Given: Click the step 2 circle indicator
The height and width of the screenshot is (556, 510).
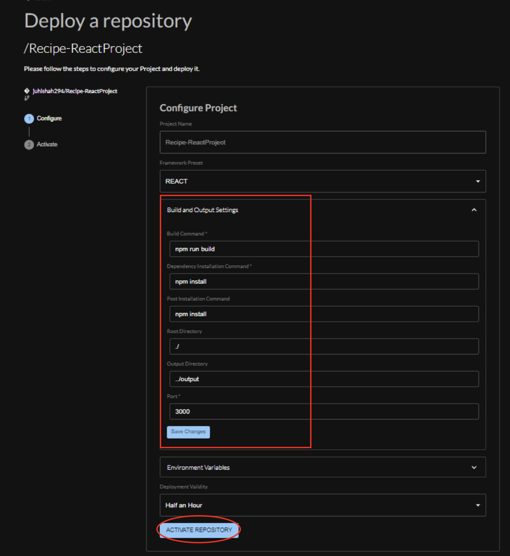Looking at the screenshot, I should click(x=29, y=145).
